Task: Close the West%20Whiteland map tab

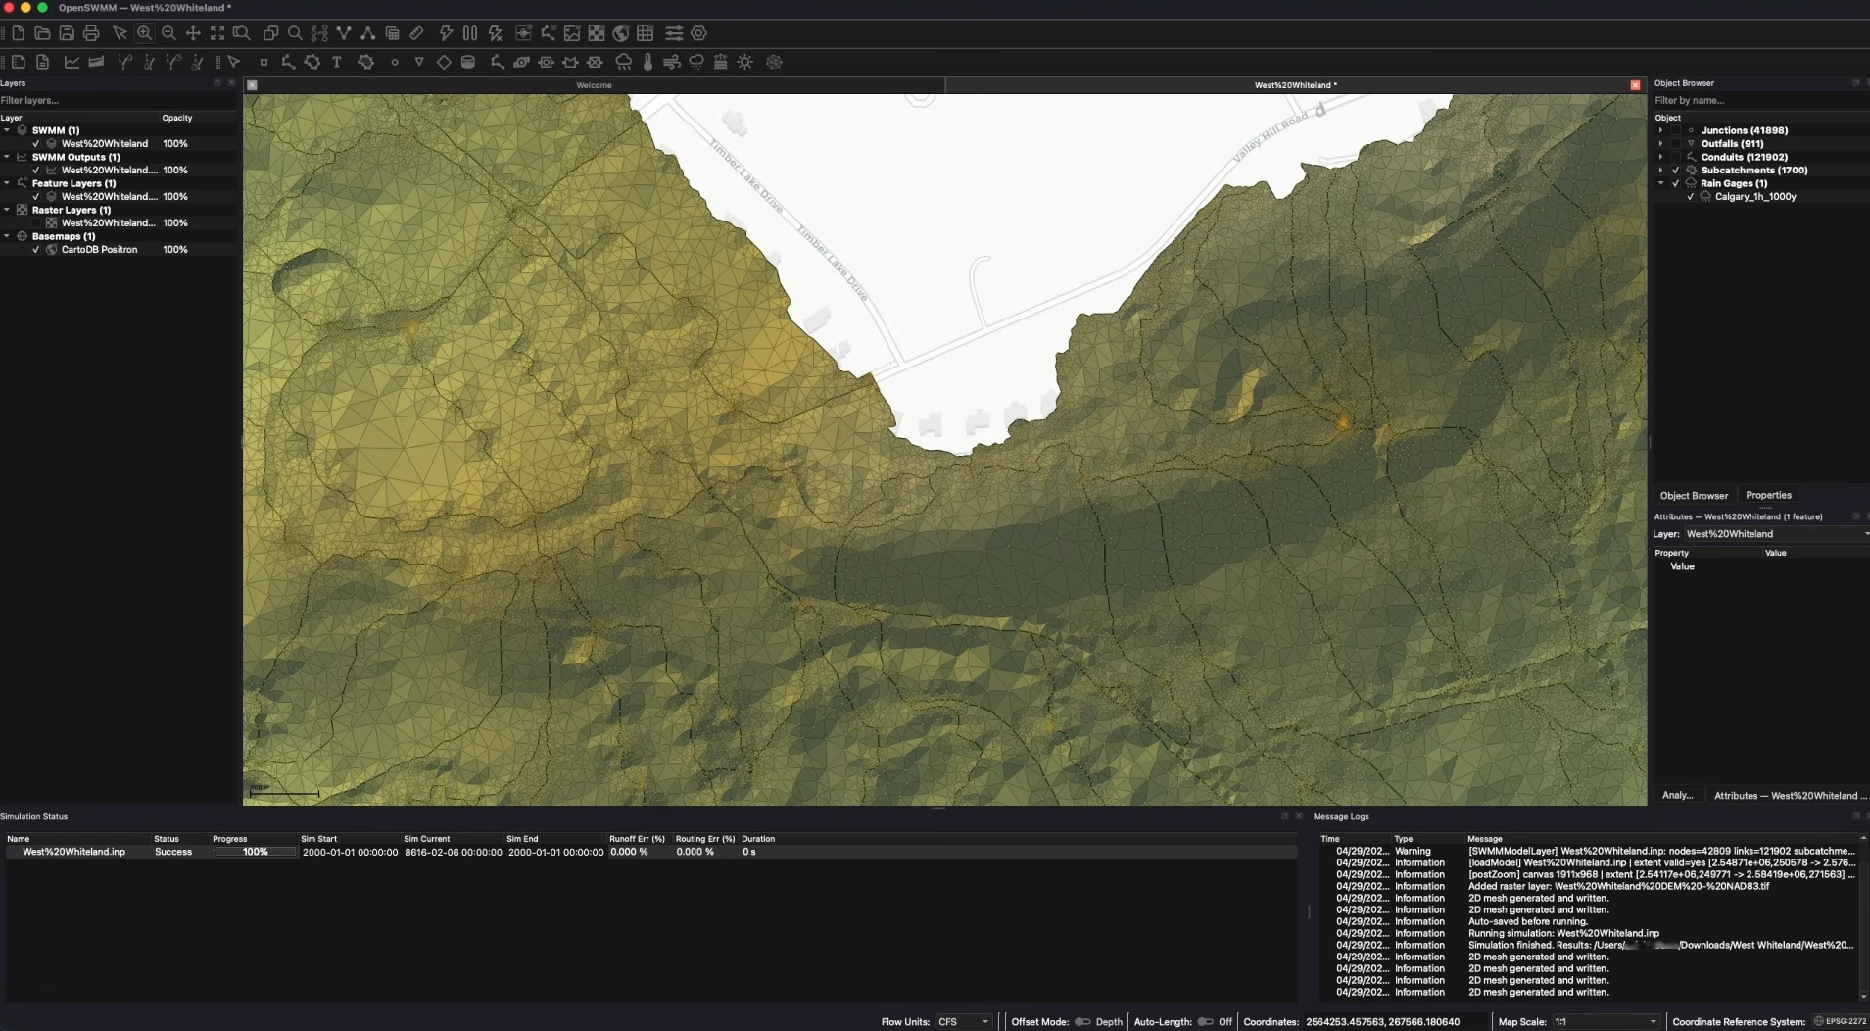Action: click(1635, 85)
